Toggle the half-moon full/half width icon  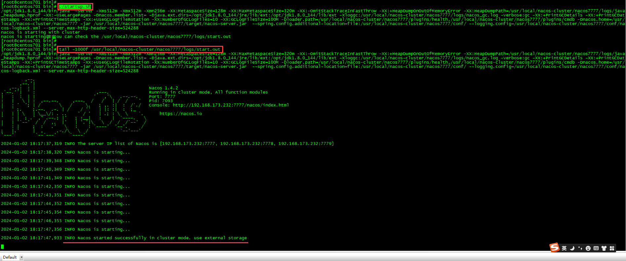(572, 248)
